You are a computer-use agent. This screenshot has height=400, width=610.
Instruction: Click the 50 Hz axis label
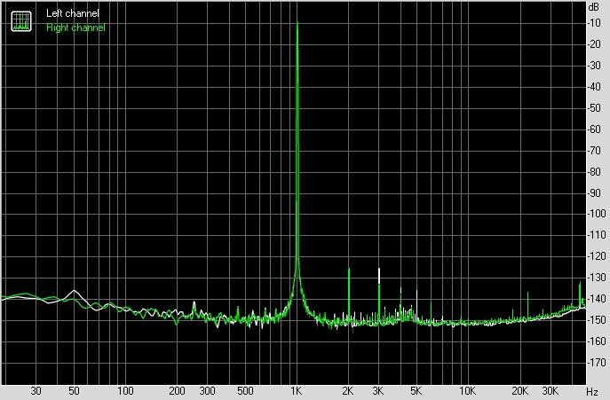click(74, 390)
